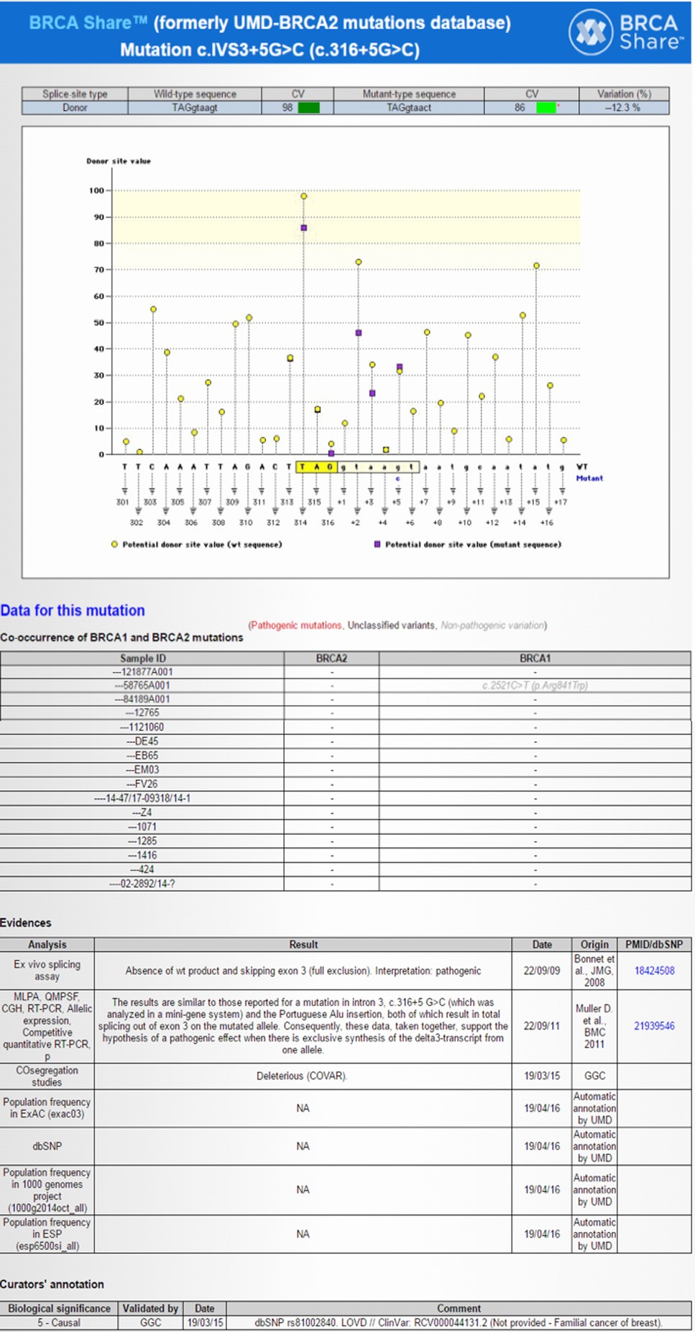Click sample ID 121877A001
Screen dimensions: 695x1332
point(143,672)
